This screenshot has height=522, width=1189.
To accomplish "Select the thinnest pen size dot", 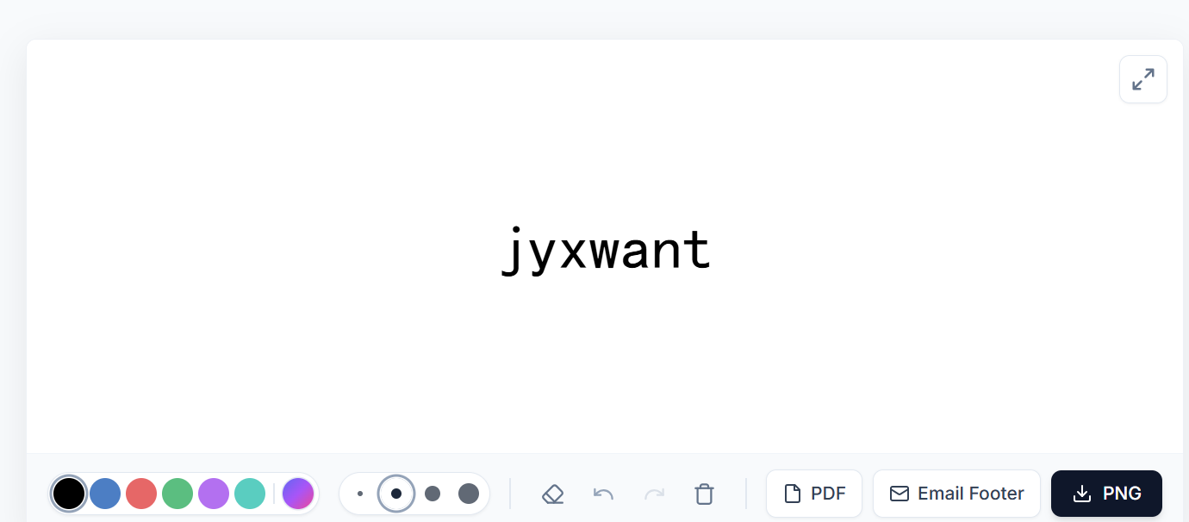I will (x=360, y=494).
